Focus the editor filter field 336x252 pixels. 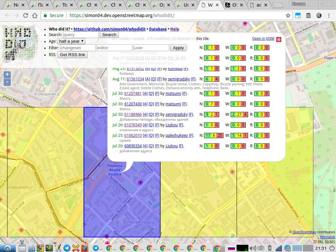pyautogui.click(x=115, y=48)
